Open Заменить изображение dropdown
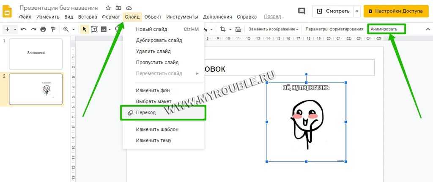 click(273, 29)
